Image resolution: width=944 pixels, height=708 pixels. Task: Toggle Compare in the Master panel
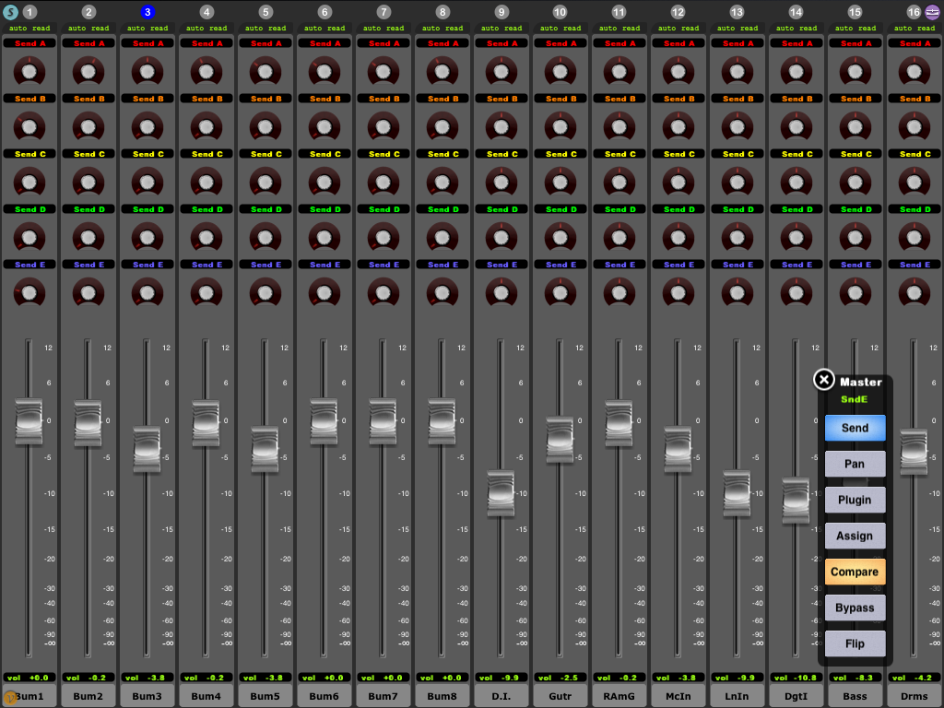855,572
